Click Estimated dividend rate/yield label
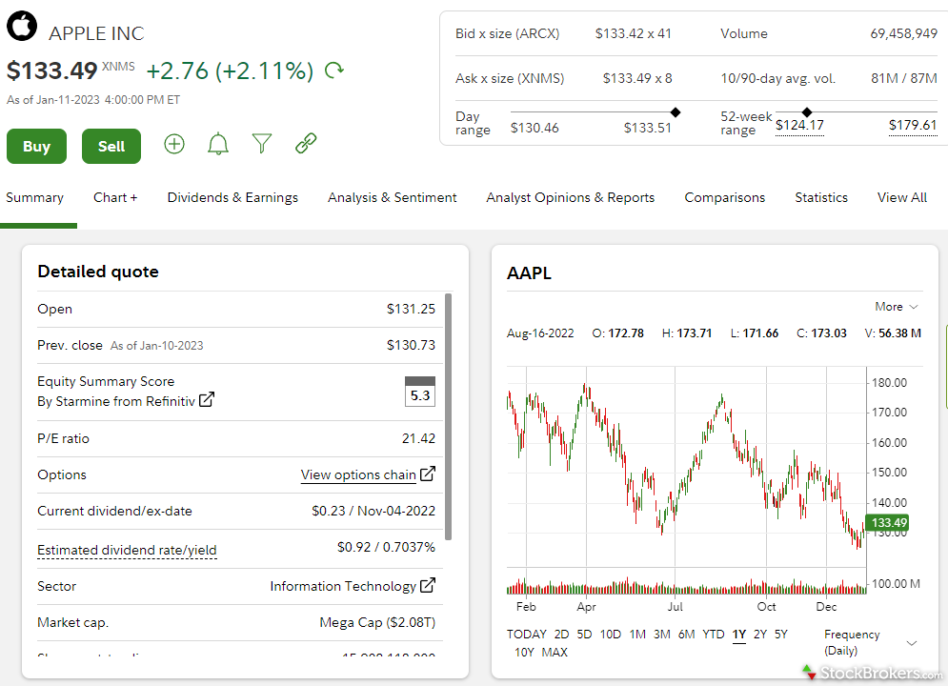Screen dimensions: 948x686 (127, 550)
